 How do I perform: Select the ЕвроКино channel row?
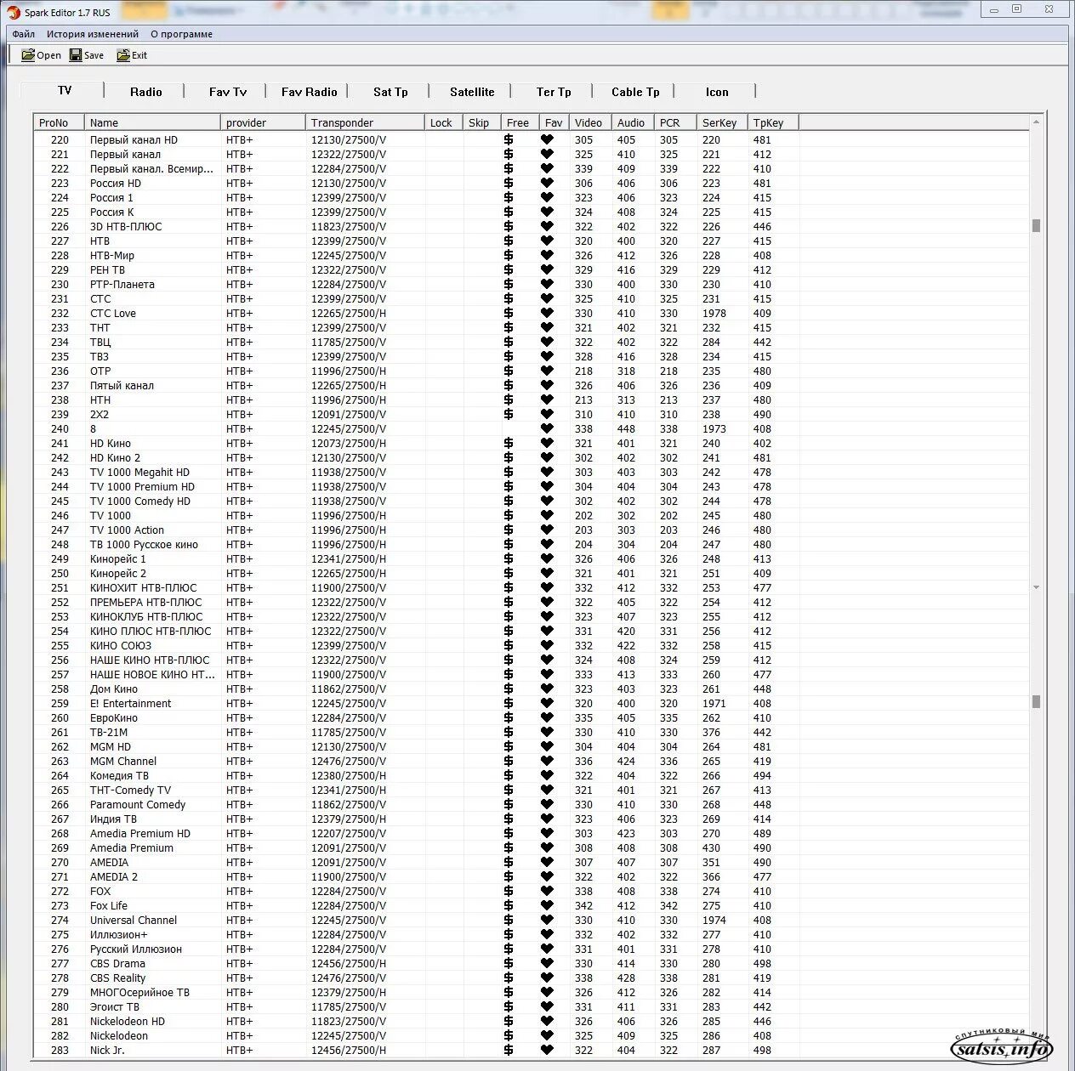(x=532, y=717)
